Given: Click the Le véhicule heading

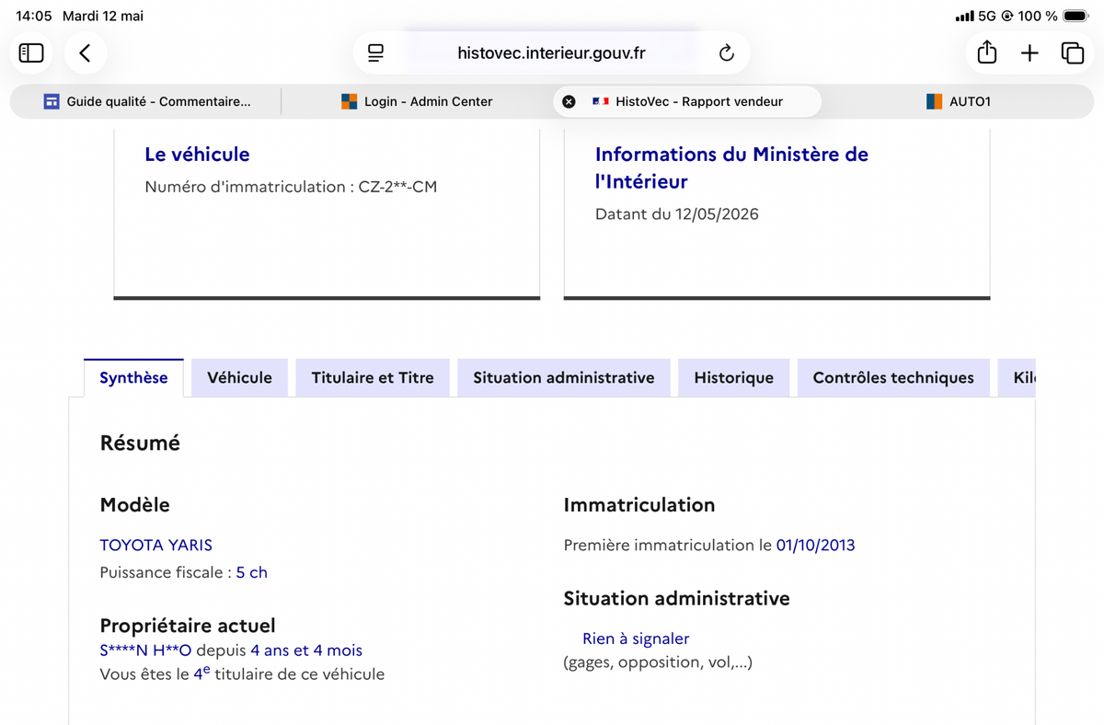Looking at the screenshot, I should pyautogui.click(x=197, y=155).
